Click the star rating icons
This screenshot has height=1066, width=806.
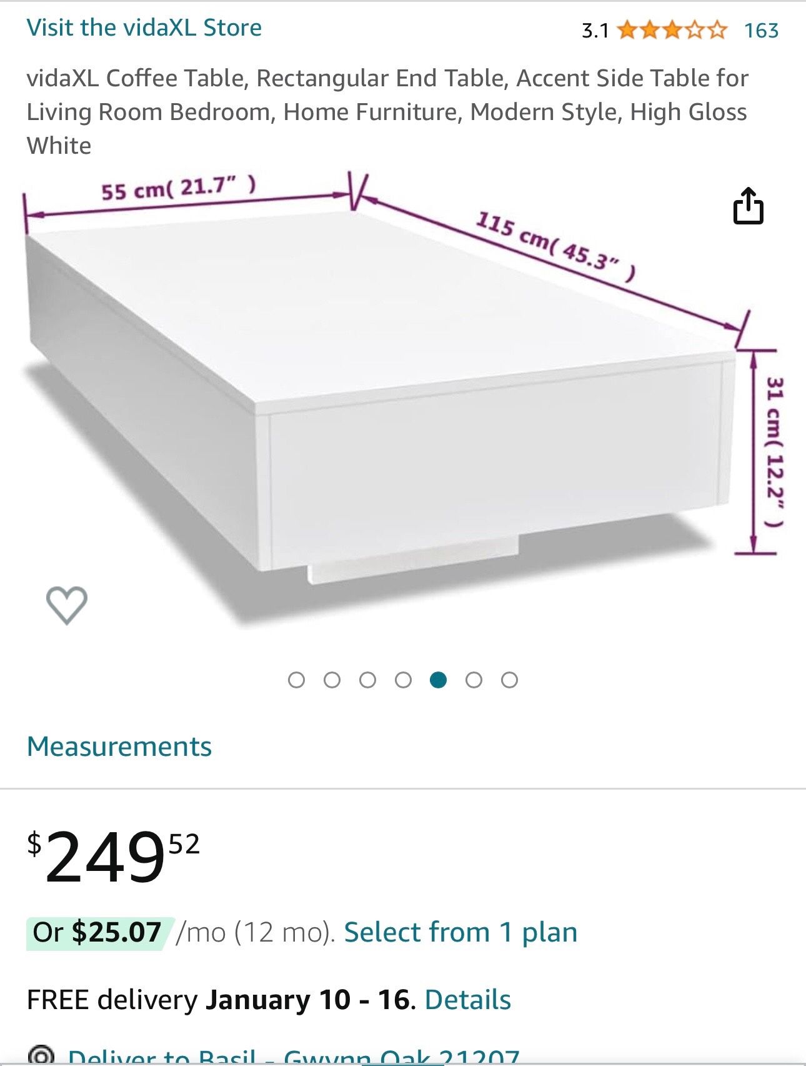pos(672,30)
